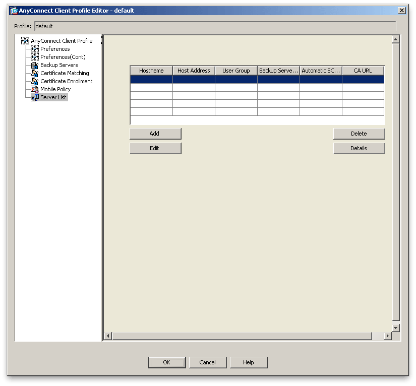Open Certificate Matching settings

[x=65, y=73]
